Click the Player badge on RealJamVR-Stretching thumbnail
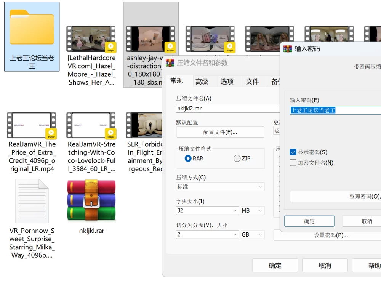Image resolution: width=381 pixels, height=293 pixels. click(x=110, y=134)
